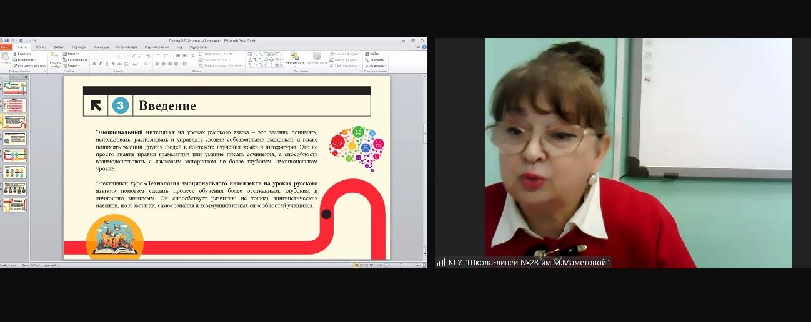Click the Find (Найти) binoculars icon
811x322 pixels.
point(367,54)
